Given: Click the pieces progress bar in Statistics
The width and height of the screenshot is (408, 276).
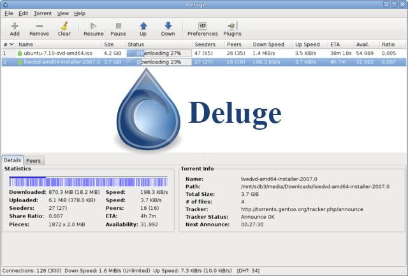Looking at the screenshot, I should pos(88,181).
